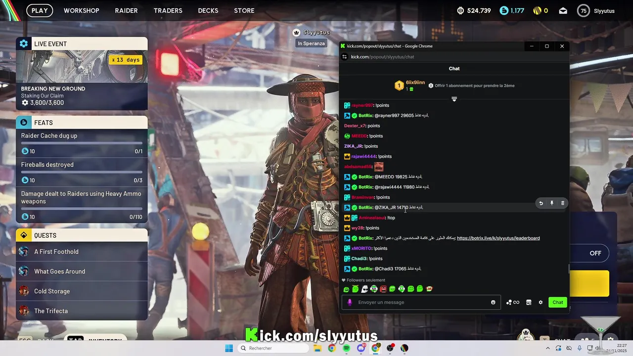Image resolution: width=633 pixels, height=356 pixels.
Task: Open chat settings gear icon
Action: [x=541, y=302]
